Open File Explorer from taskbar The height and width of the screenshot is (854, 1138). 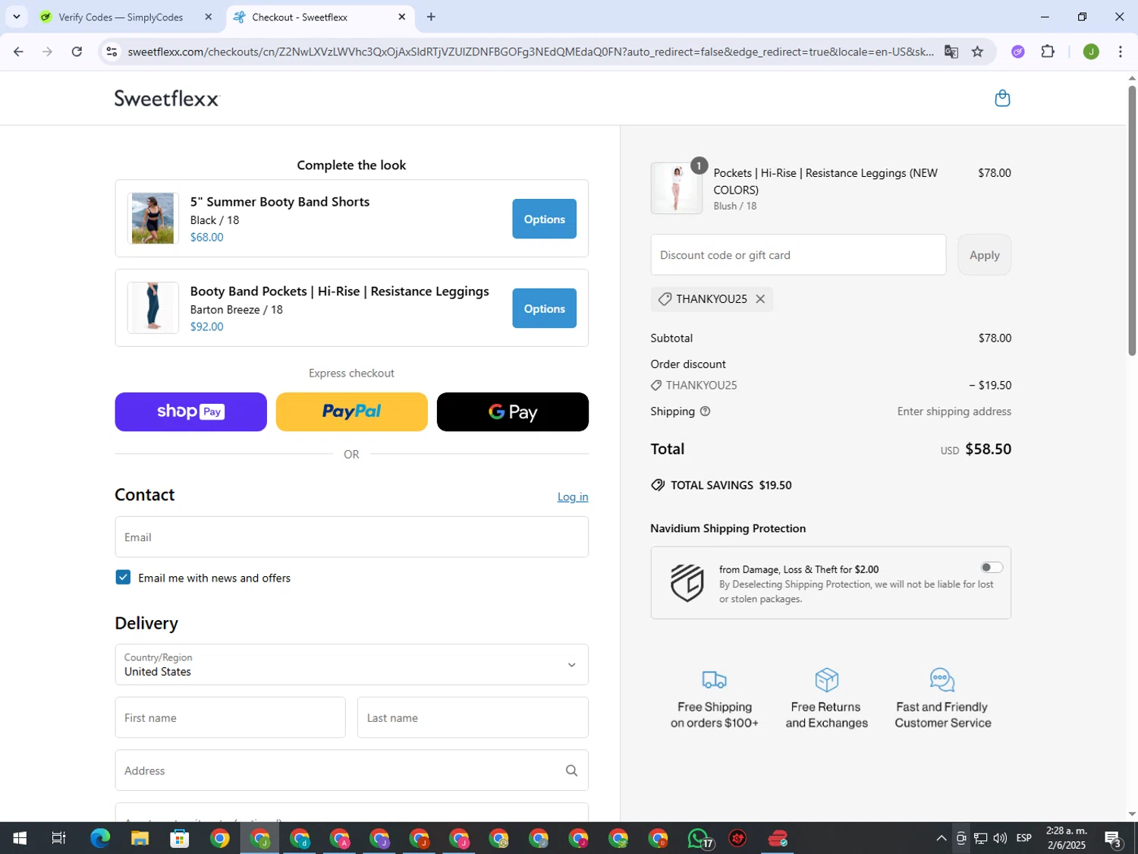140,838
